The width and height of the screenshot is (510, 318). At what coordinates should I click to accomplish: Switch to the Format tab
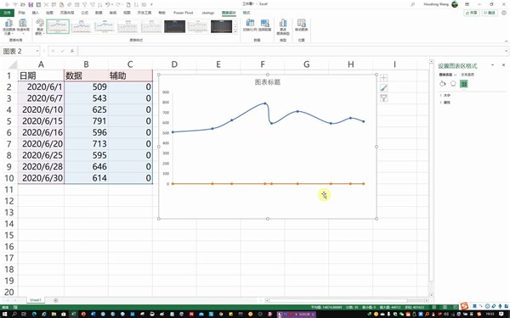click(x=246, y=13)
